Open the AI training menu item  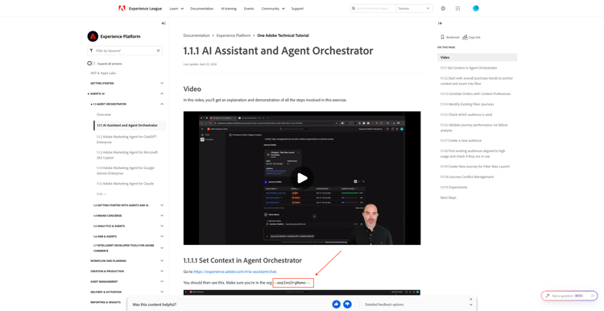pos(229,9)
